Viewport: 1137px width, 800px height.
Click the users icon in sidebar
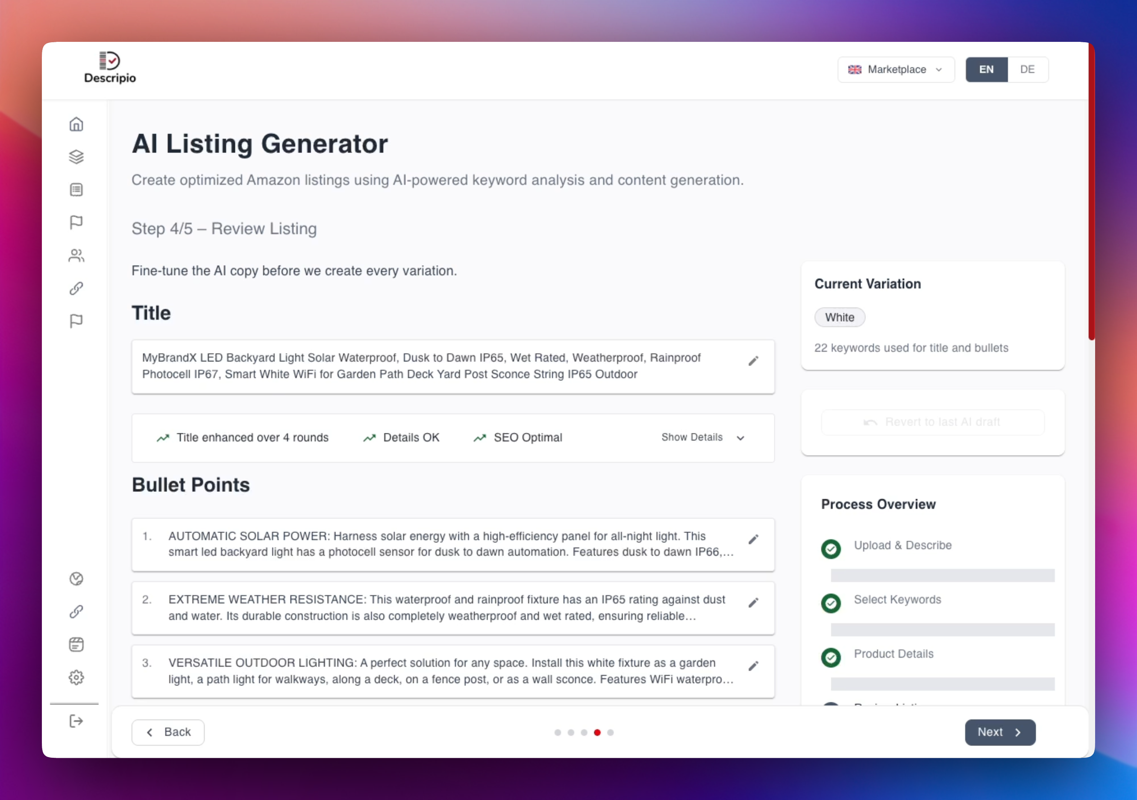coord(76,256)
